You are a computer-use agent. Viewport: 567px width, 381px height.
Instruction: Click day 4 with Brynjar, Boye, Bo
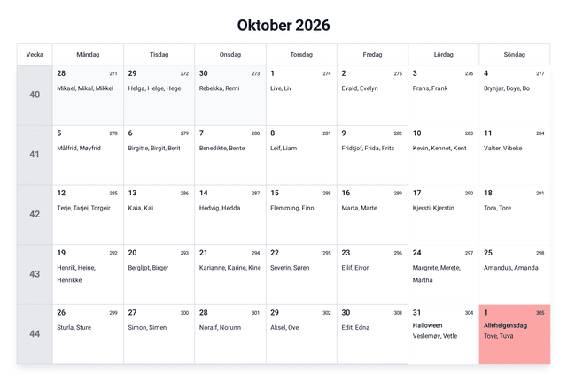[x=514, y=95]
